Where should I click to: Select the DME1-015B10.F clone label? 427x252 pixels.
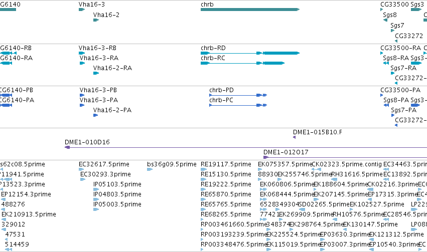pyautogui.click(x=318, y=132)
